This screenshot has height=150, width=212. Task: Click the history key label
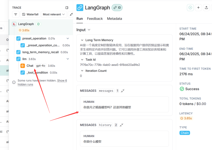[x=105, y=125]
